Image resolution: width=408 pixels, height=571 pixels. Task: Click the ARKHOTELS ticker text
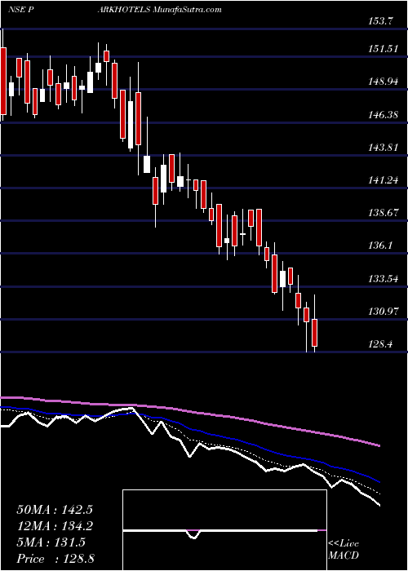[x=123, y=10]
